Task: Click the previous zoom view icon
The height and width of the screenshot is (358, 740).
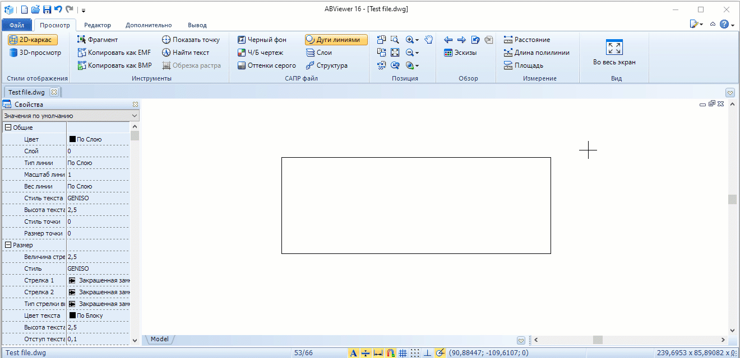Action: tap(395, 65)
